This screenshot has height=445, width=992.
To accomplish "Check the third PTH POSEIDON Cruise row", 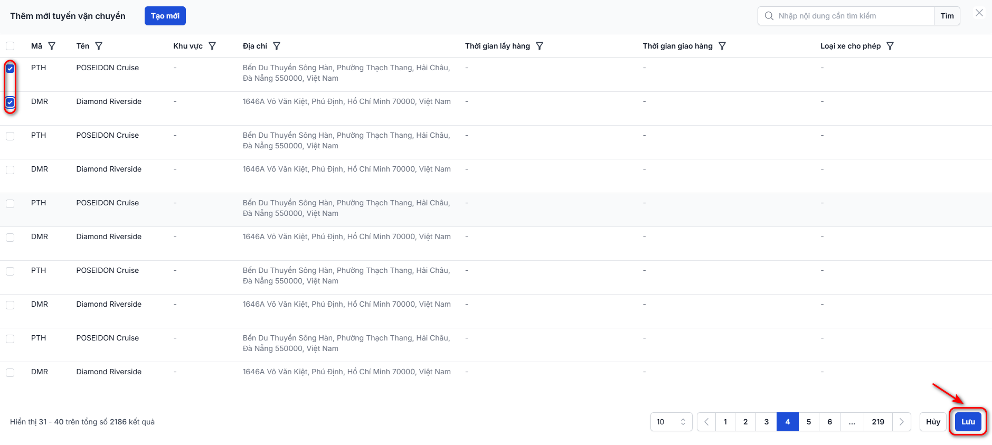I will pyautogui.click(x=10, y=203).
